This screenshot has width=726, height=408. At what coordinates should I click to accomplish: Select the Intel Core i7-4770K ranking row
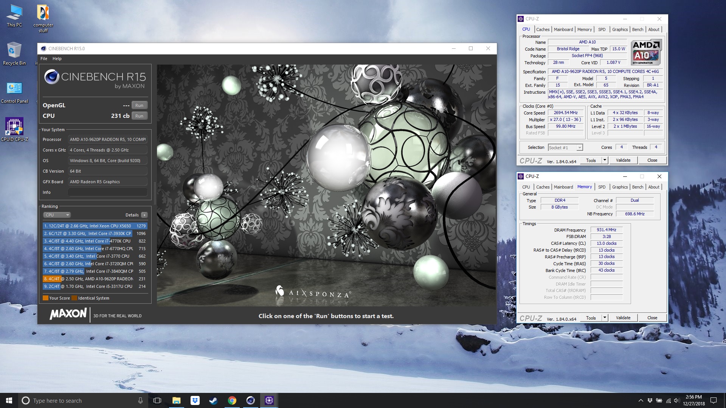(x=95, y=241)
